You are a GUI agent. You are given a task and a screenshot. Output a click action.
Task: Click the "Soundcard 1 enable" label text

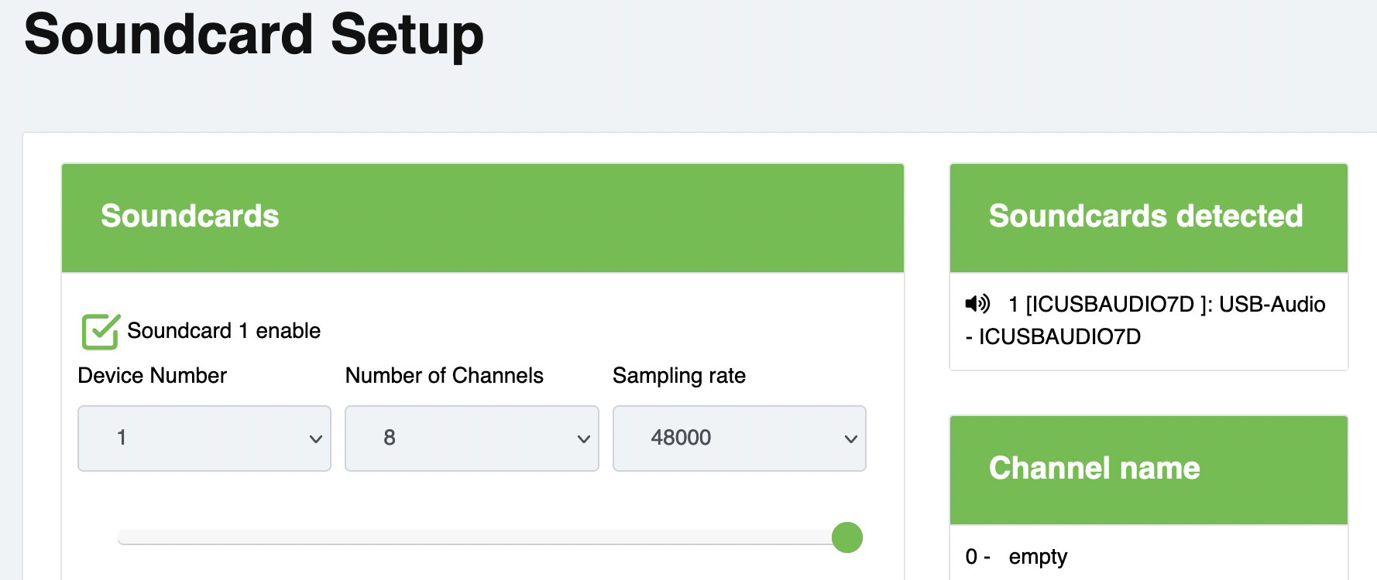(x=224, y=331)
